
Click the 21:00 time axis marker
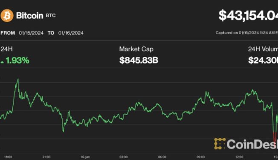click(x=46, y=157)
